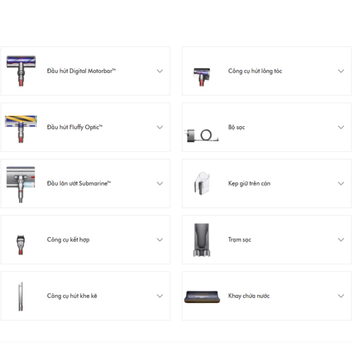The width and height of the screenshot is (352, 352).
Task: Click the crevice tool product image
Action: [21, 296]
